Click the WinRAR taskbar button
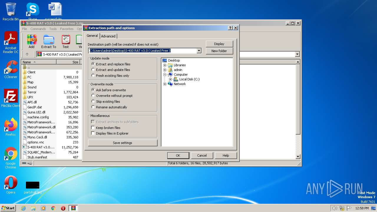The image size is (377, 212). 73,208
